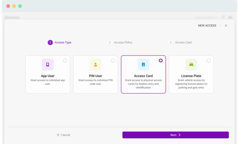Choose the License Plate card title

coord(191,76)
